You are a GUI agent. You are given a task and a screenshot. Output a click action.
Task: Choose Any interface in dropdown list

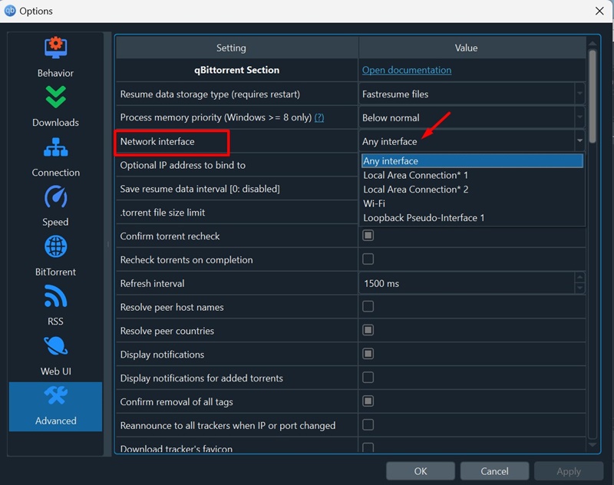472,161
